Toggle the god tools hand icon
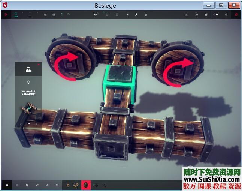Viewport: 242px width, 191px height. pos(206,15)
